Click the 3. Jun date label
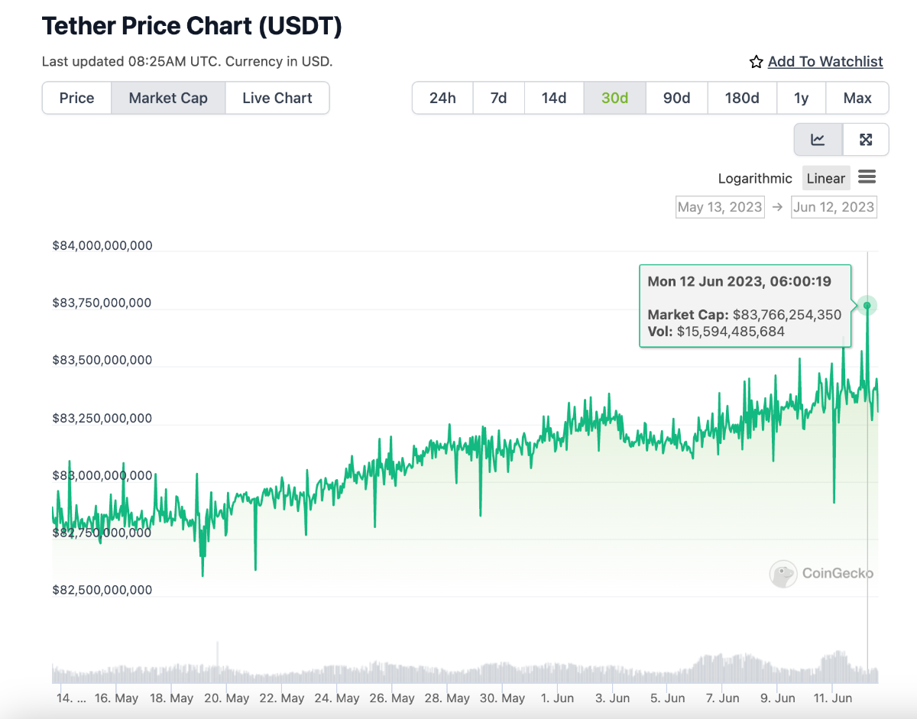The image size is (917, 719). (x=612, y=698)
